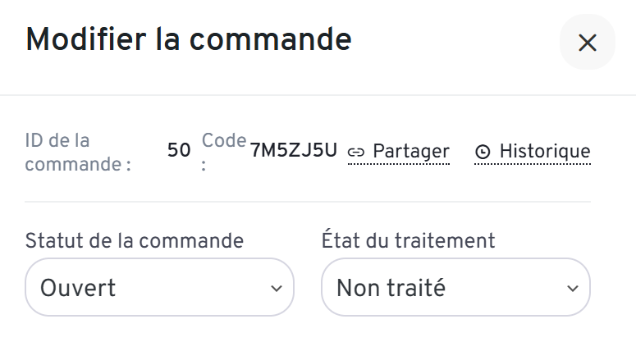Click the chain link icon beside Partager
The image size is (636, 342).
(356, 152)
